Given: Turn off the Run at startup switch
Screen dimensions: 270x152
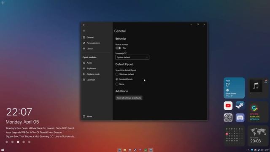Looking at the screenshot, I should (x=118, y=48).
